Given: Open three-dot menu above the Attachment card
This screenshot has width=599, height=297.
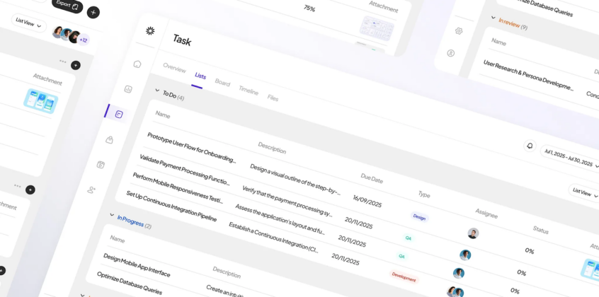Looking at the screenshot, I should pyautogui.click(x=62, y=62).
